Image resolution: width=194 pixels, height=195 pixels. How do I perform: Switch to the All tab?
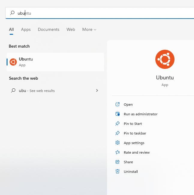[x=11, y=29]
